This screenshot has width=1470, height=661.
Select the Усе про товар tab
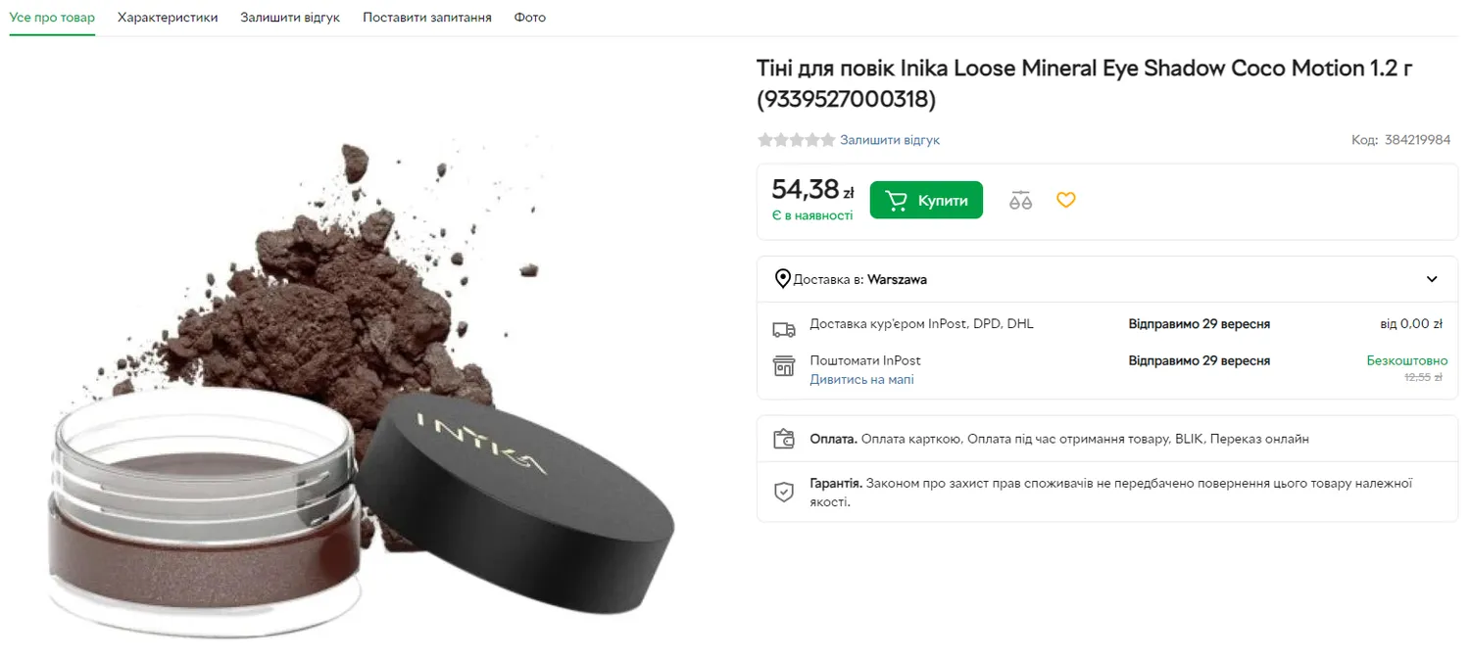(52, 18)
